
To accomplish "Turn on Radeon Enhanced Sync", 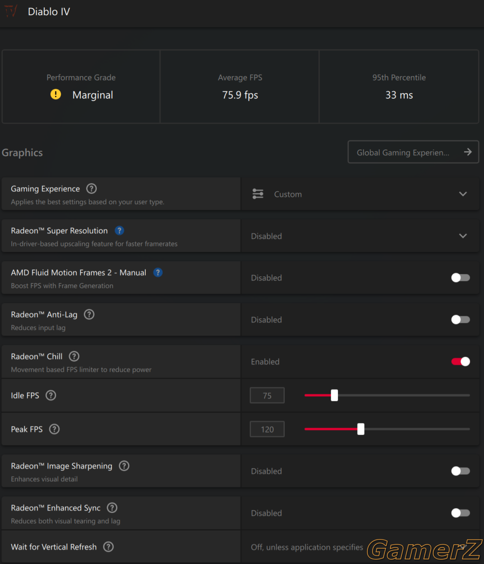I will click(461, 513).
